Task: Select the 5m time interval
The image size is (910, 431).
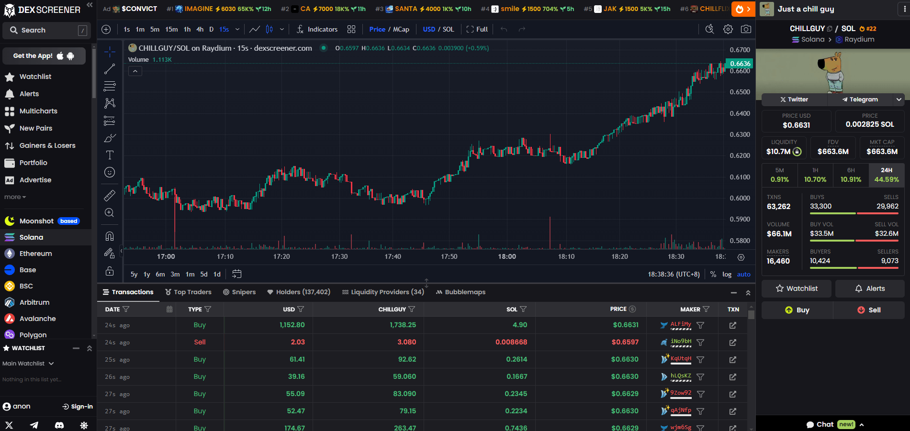Action: click(x=155, y=29)
